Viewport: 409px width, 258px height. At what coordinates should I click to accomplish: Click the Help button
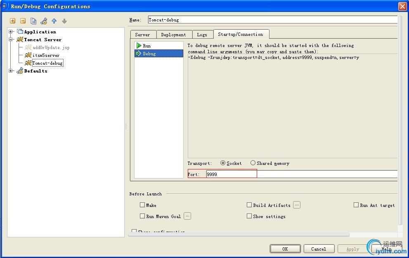[x=387, y=249]
